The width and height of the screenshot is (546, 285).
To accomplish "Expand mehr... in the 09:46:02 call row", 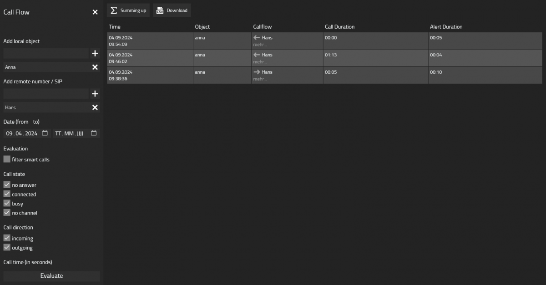I will [x=259, y=62].
